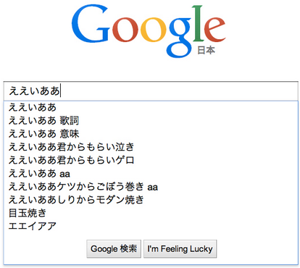Choose the 目玉焼き suggestion

151,213
